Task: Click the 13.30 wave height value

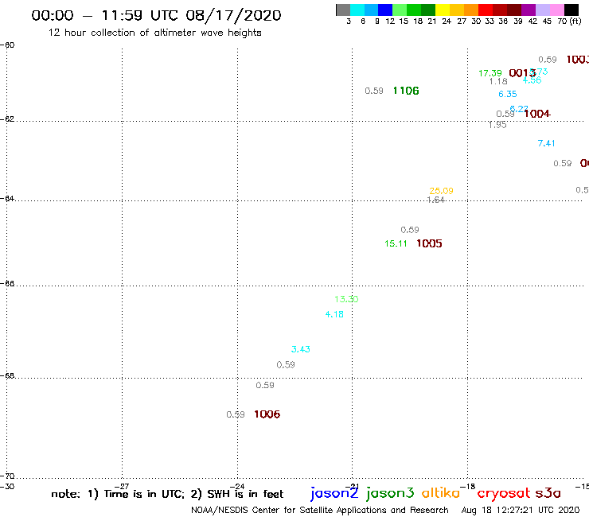Action: tap(346, 299)
